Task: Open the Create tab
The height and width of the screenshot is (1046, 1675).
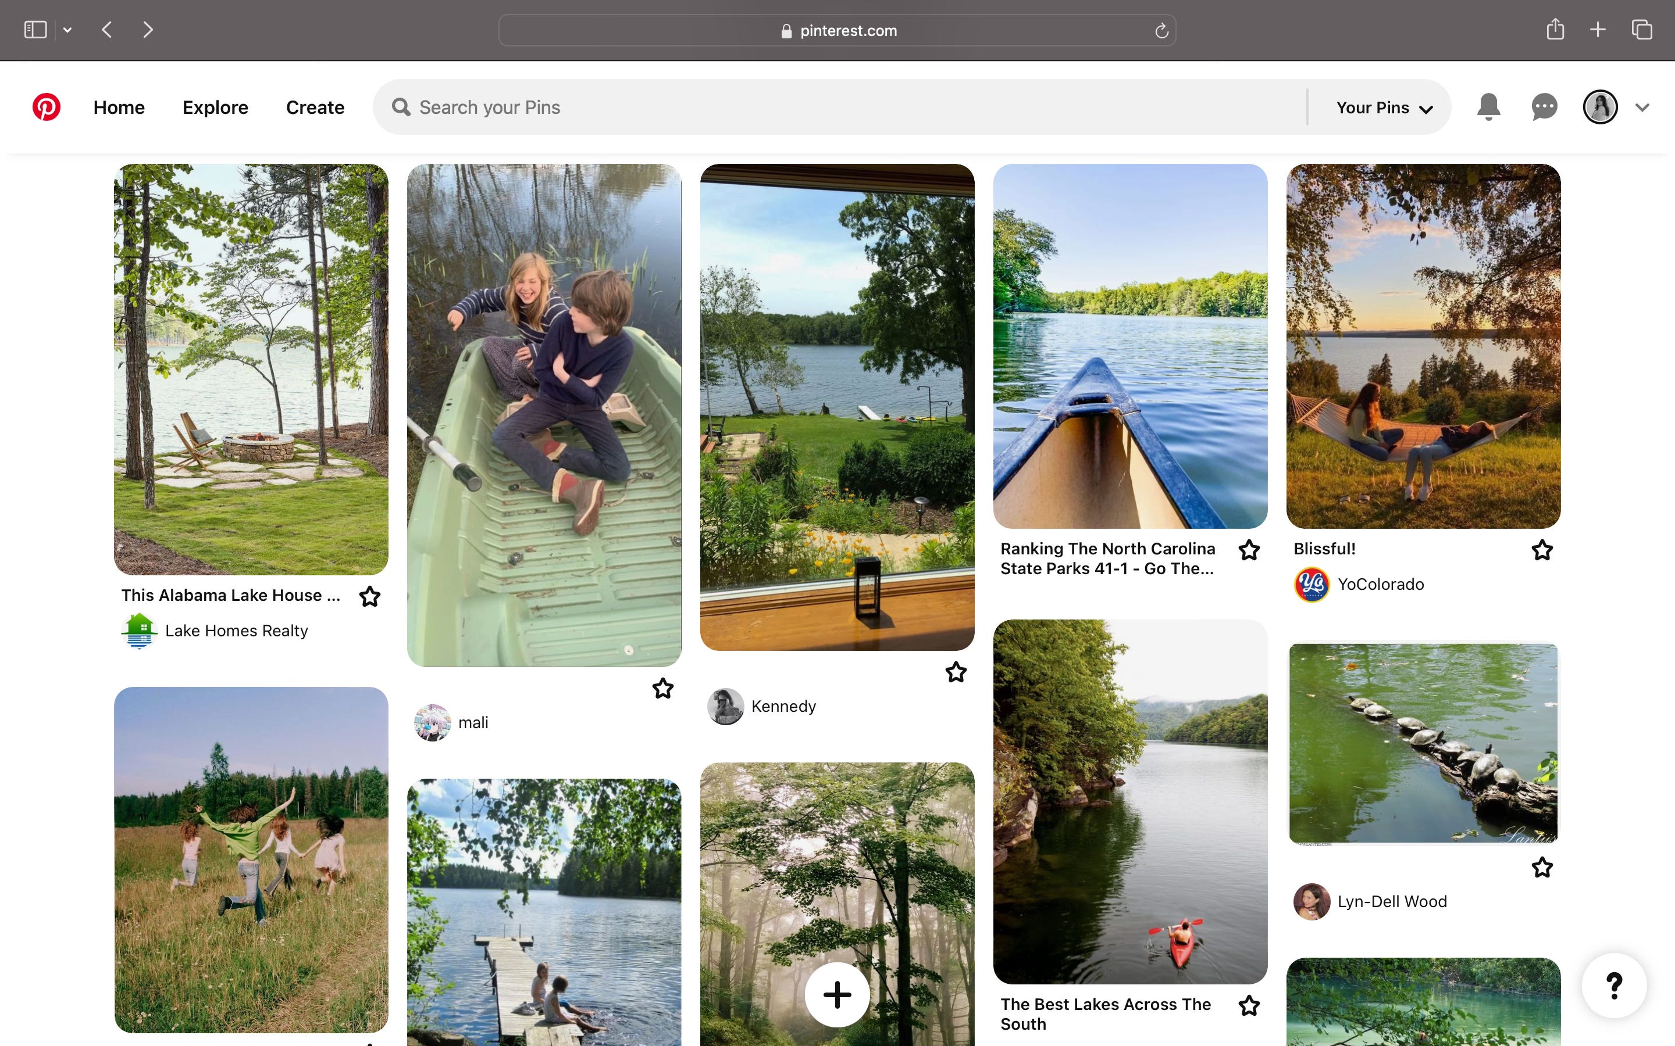Action: pyautogui.click(x=315, y=108)
